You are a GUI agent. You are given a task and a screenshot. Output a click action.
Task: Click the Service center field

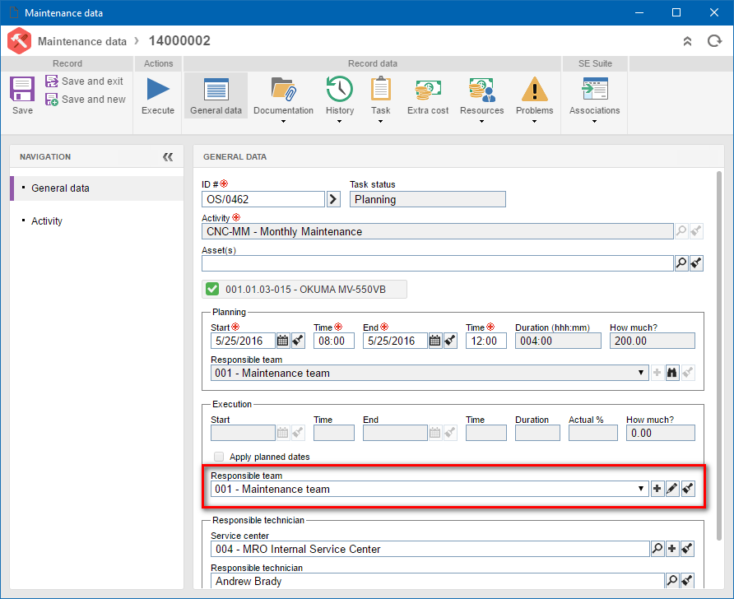(x=430, y=549)
